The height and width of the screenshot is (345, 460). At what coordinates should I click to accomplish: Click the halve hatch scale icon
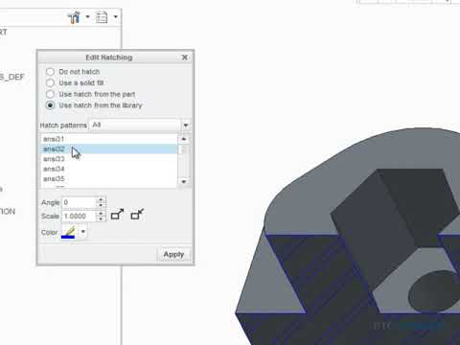(x=137, y=215)
